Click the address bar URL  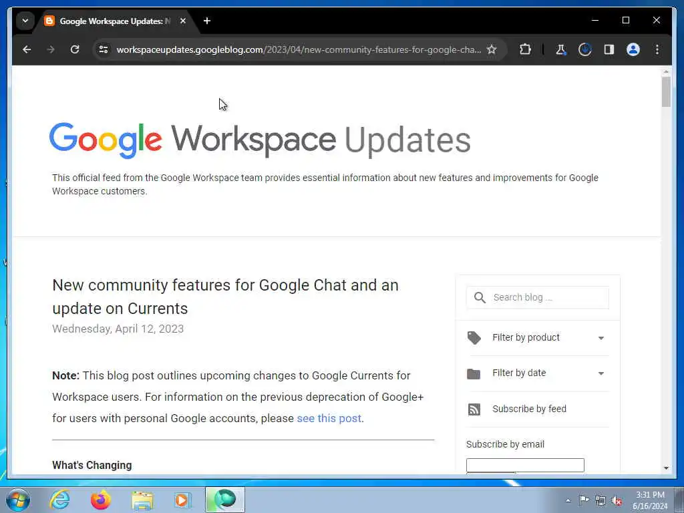click(x=299, y=49)
